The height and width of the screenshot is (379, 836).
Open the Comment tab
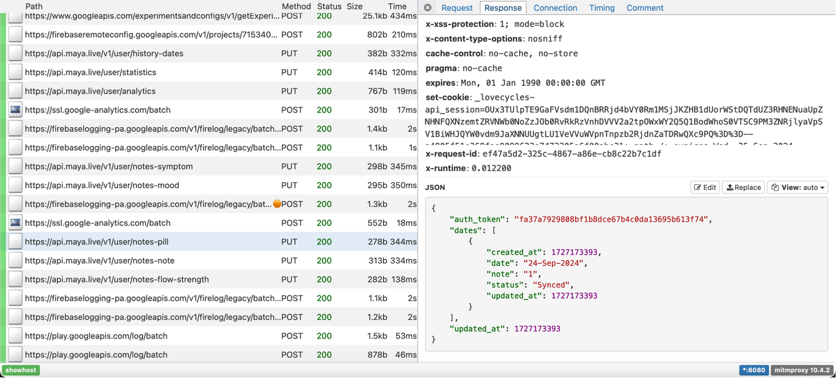645,8
